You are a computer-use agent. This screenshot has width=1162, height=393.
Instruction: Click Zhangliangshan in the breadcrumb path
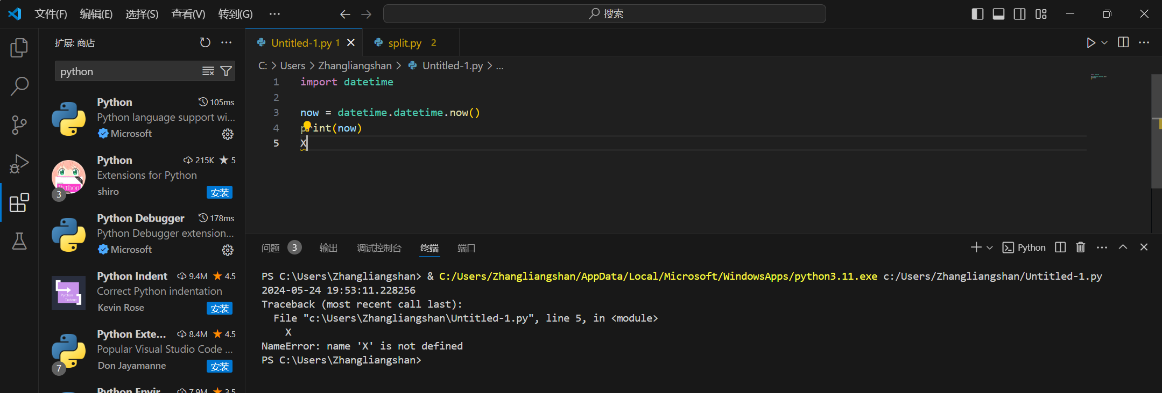[355, 65]
